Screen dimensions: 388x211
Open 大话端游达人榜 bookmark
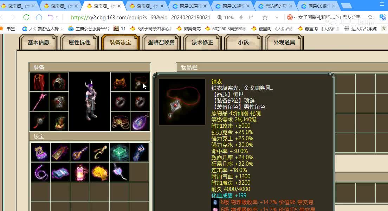click(x=43, y=29)
